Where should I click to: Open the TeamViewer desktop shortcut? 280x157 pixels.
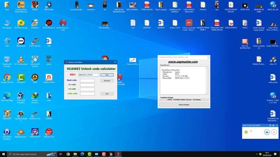(x=21, y=42)
